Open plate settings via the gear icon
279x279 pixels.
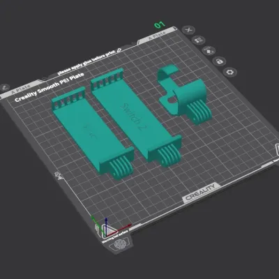click(x=230, y=72)
